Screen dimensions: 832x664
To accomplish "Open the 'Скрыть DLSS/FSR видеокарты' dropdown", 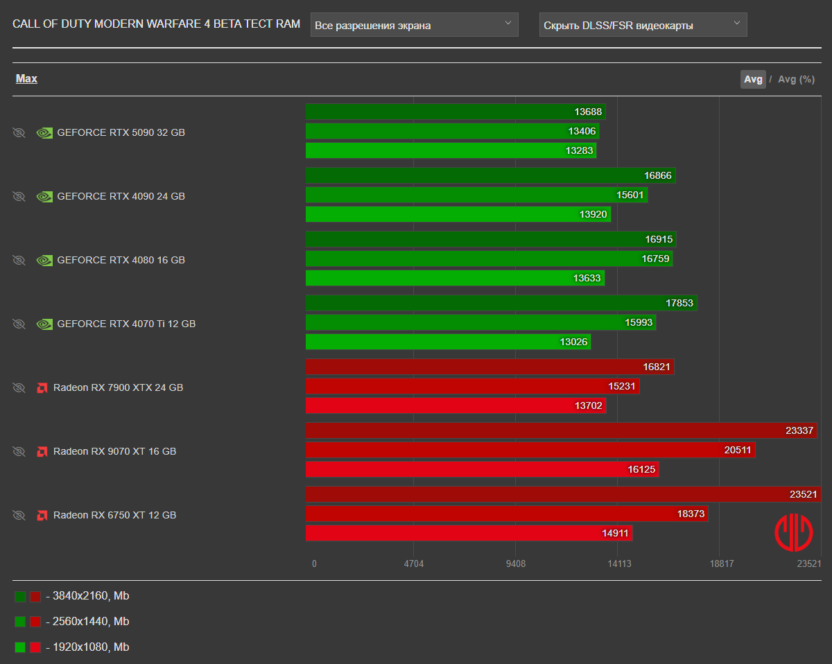I will [643, 25].
